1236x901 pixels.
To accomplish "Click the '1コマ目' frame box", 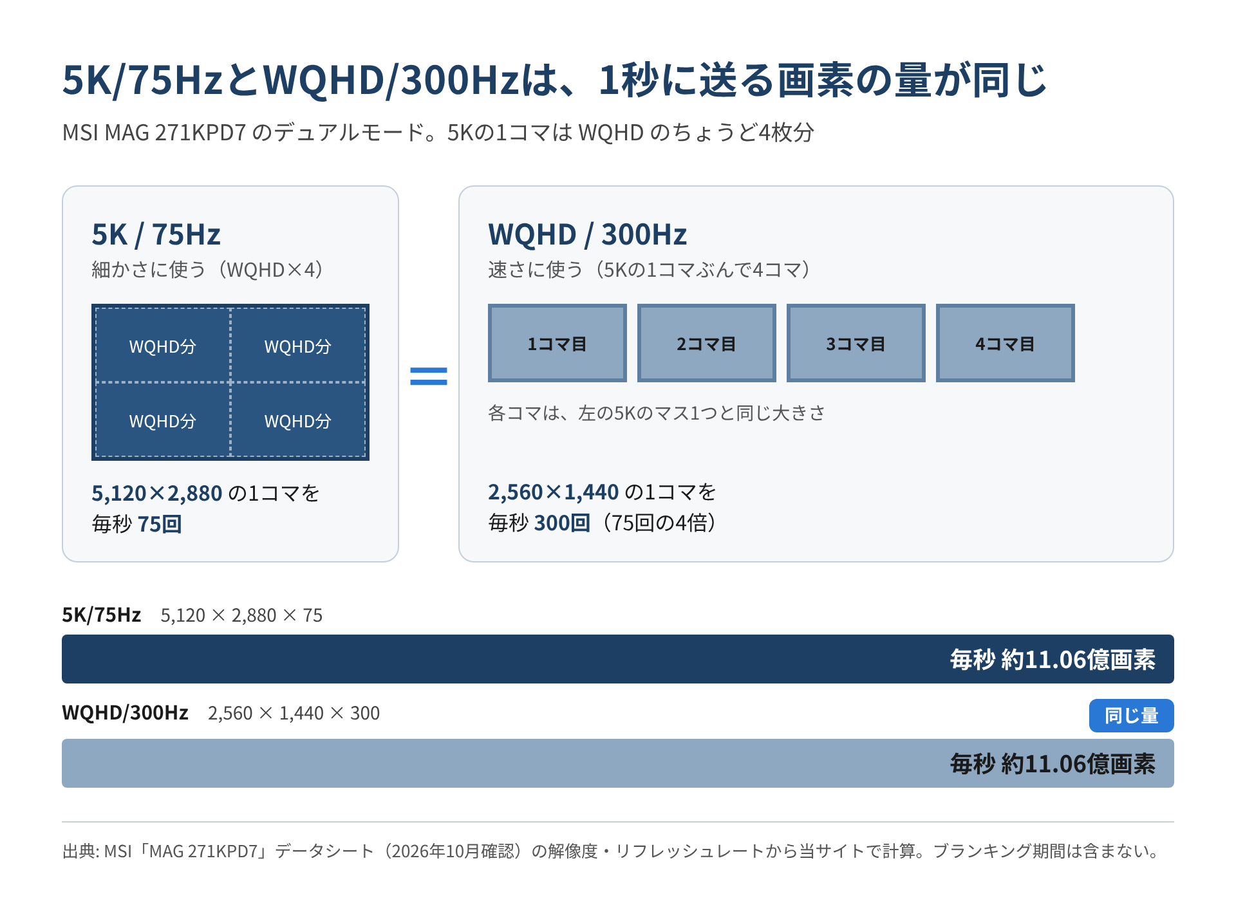I will pyautogui.click(x=557, y=343).
